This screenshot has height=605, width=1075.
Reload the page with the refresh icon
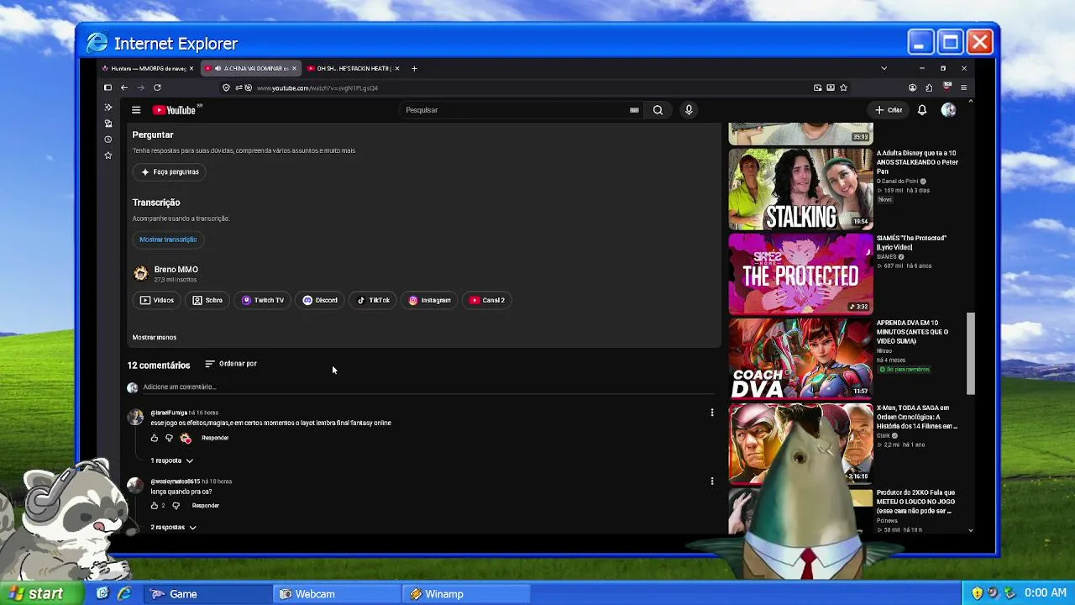tap(157, 87)
